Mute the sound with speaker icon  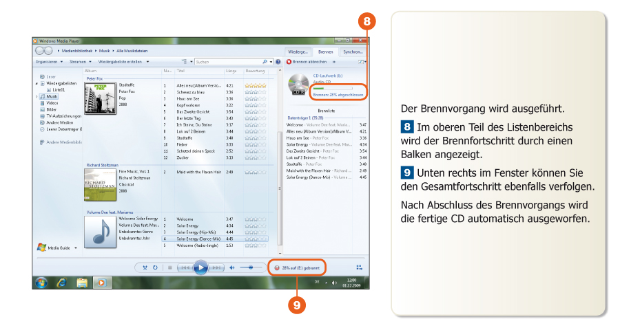pos(232,267)
